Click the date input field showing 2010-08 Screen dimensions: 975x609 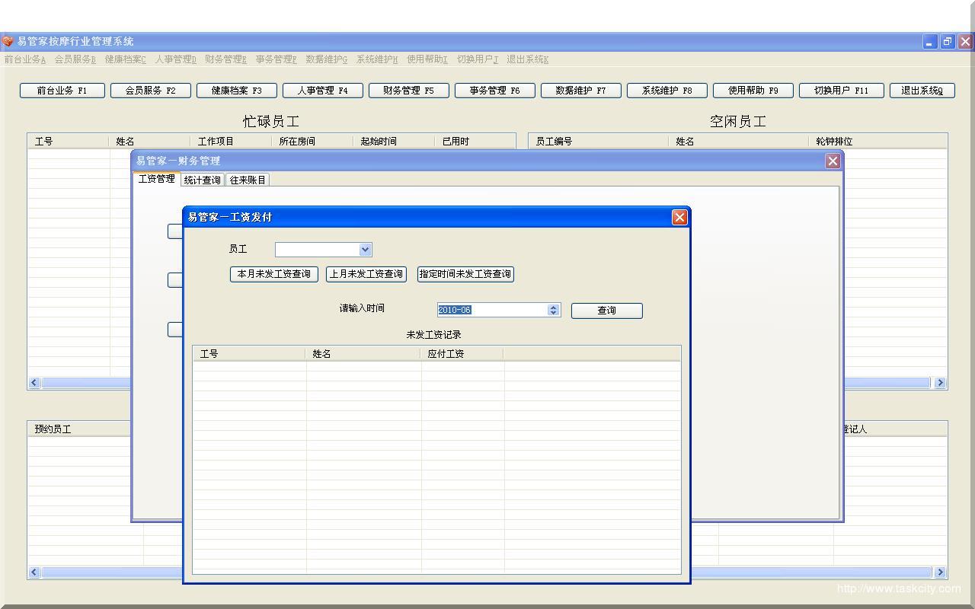[491, 310]
